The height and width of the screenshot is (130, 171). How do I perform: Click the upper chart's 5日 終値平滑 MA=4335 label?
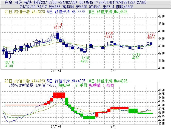coord(66,12)
